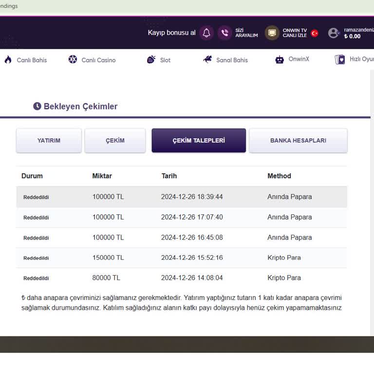
Task: Click the flame icon for Canlı Bahis
Action: (8, 59)
